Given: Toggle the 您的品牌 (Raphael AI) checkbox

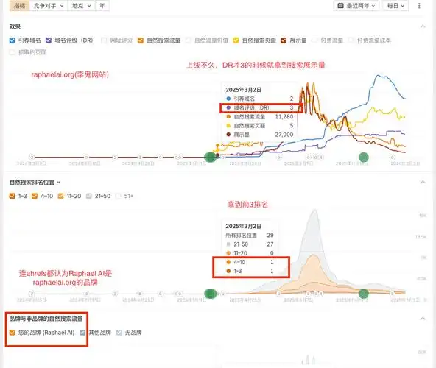Looking at the screenshot, I should 13,333.
